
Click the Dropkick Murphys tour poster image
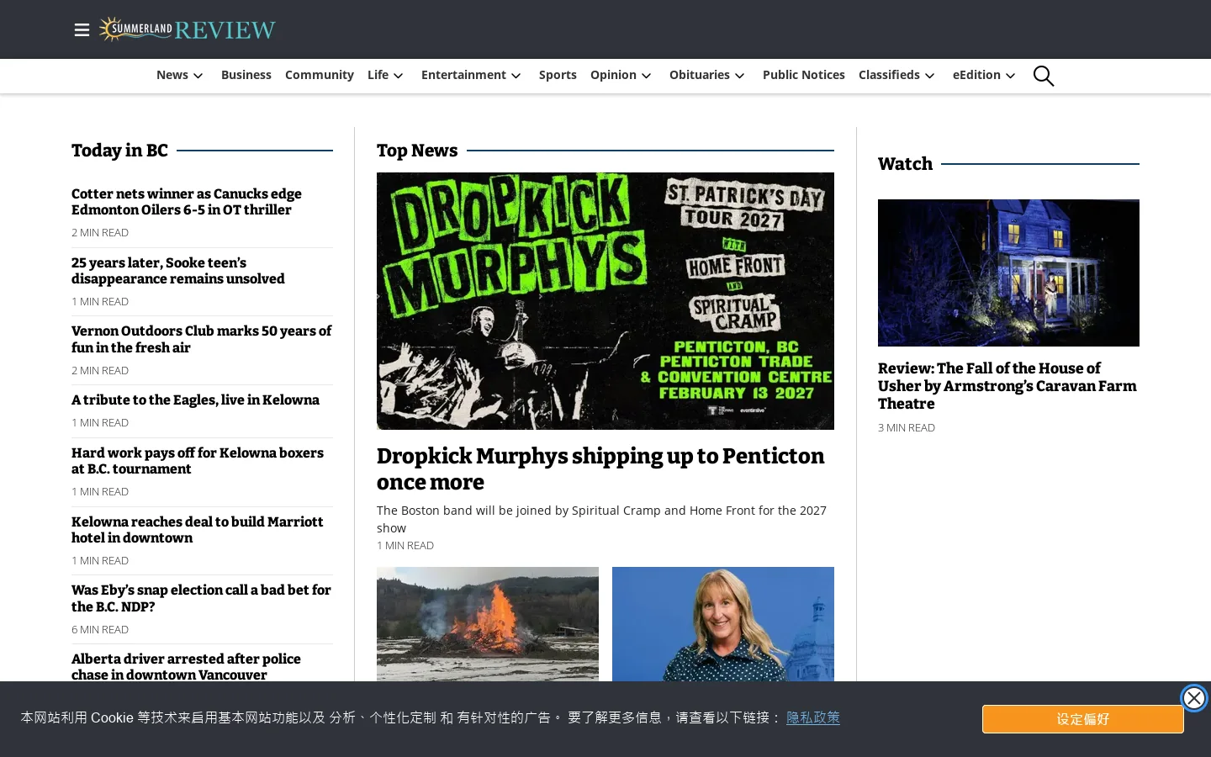[x=605, y=301]
